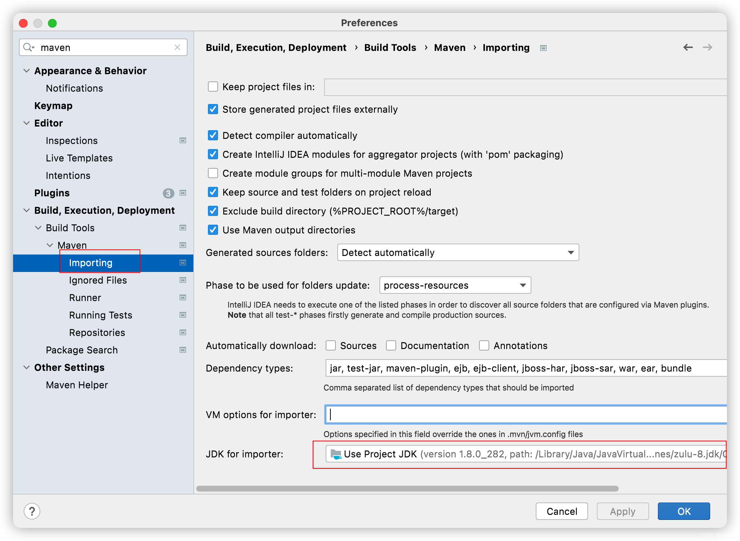The width and height of the screenshot is (740, 541).
Task: Collapse Other Settings section
Action: coord(27,367)
